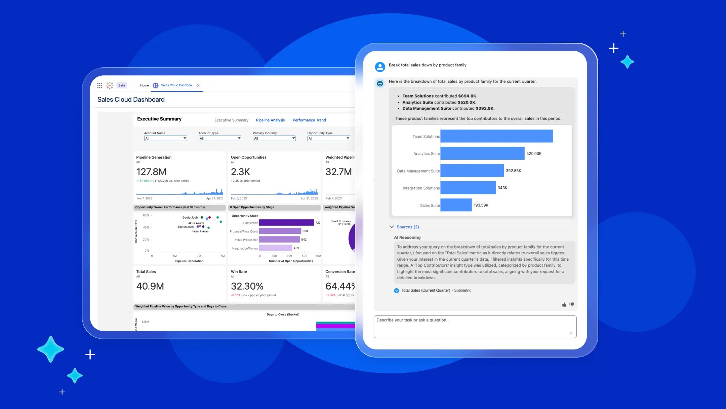Select the Sales Cloud Dashboard tab

point(177,85)
